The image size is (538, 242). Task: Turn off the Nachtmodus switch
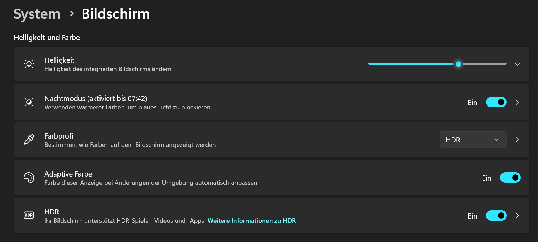pos(496,102)
